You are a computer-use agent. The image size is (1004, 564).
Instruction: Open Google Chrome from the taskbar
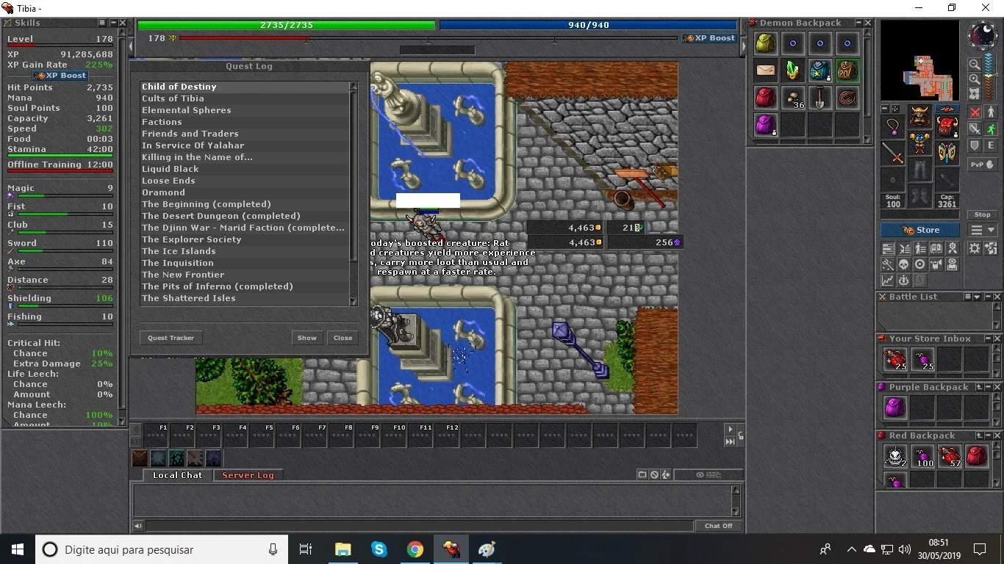[415, 549]
